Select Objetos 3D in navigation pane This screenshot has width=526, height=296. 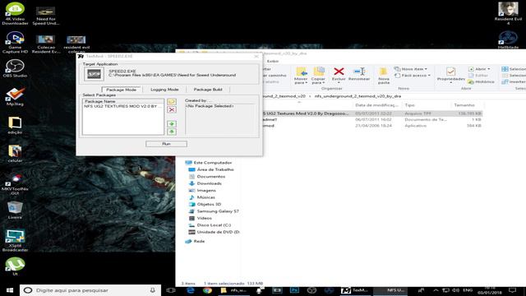tap(205, 204)
